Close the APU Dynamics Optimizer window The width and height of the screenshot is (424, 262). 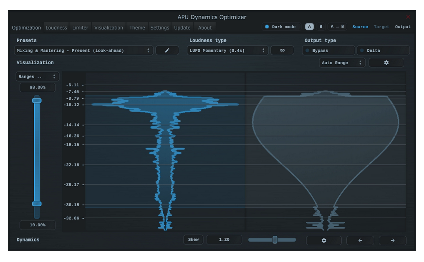(408, 17)
